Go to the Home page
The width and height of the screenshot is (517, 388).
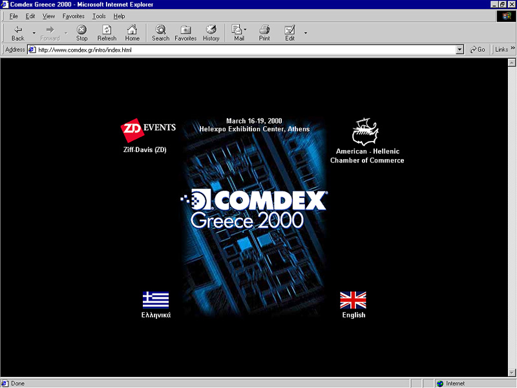point(132,33)
